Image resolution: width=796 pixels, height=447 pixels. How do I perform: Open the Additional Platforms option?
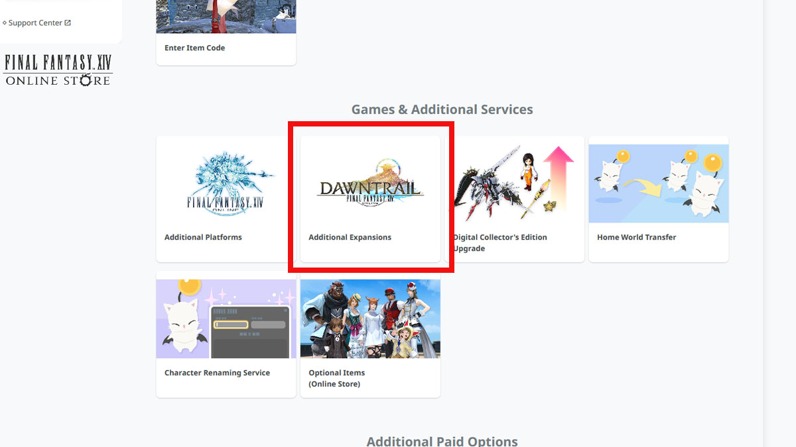tap(203, 237)
